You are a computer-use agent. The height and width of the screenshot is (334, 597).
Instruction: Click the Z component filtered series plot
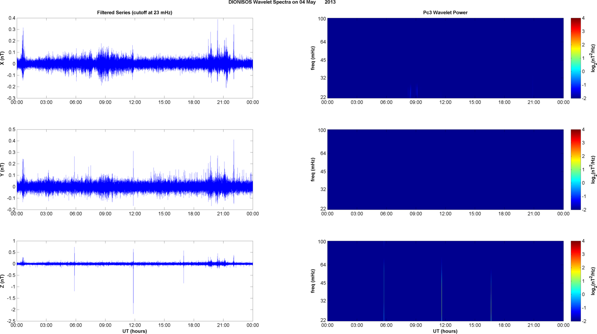click(135, 281)
